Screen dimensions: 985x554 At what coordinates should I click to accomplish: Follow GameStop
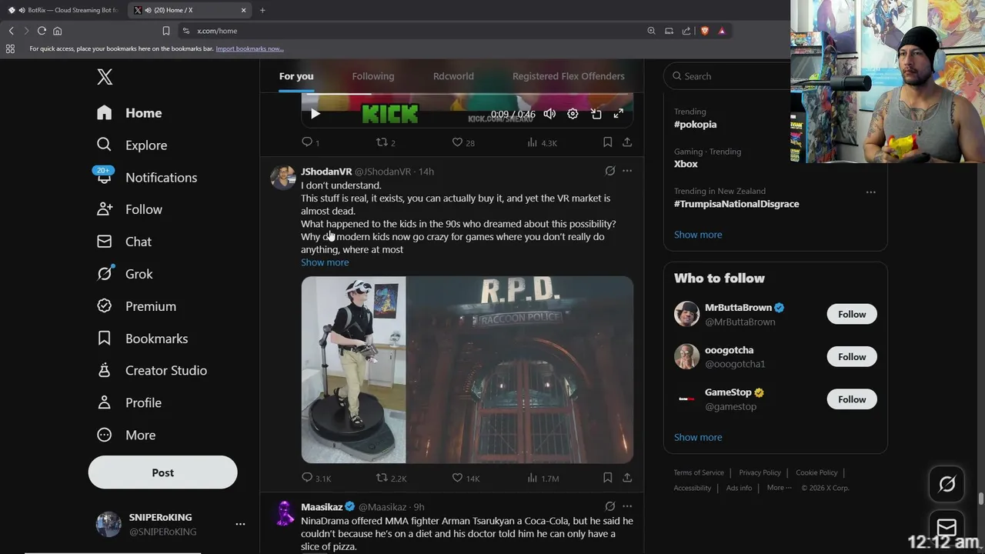click(852, 399)
